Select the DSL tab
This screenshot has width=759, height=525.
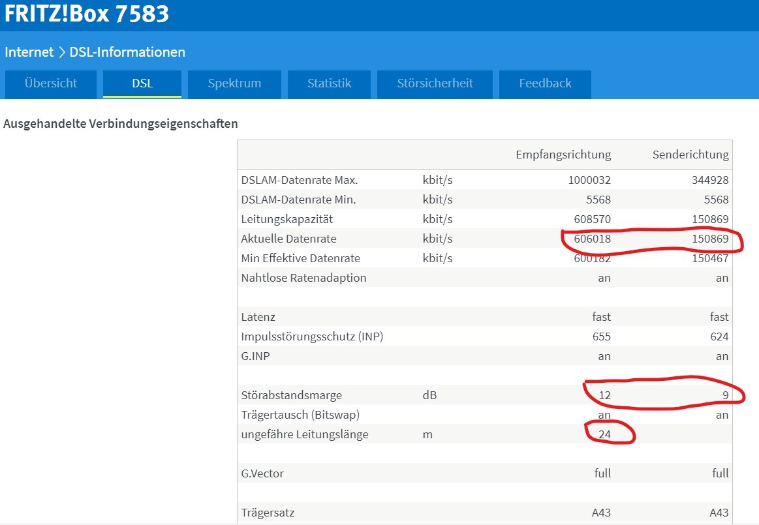point(142,83)
